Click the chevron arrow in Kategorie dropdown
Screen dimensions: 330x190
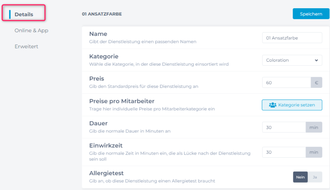(x=316, y=60)
